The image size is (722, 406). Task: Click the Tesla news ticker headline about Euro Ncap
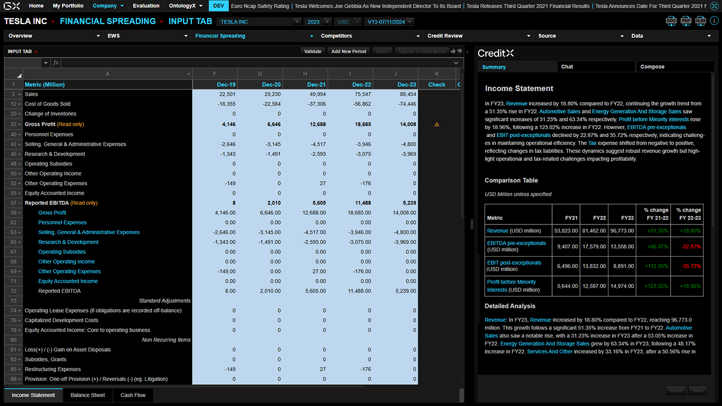pos(260,6)
